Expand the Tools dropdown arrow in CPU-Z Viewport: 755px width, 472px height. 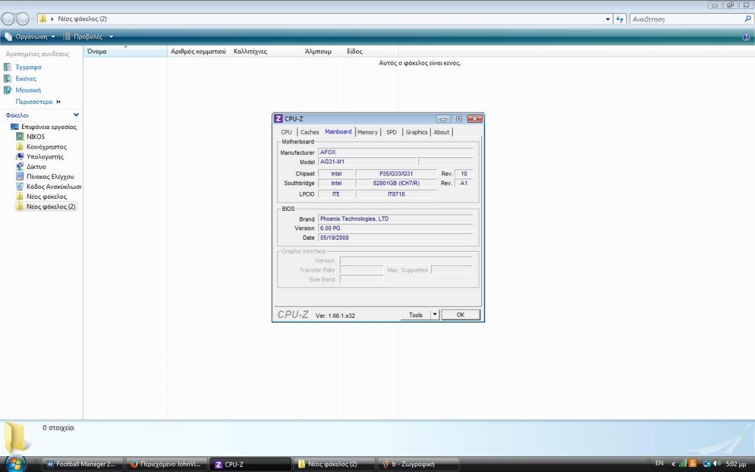[435, 315]
